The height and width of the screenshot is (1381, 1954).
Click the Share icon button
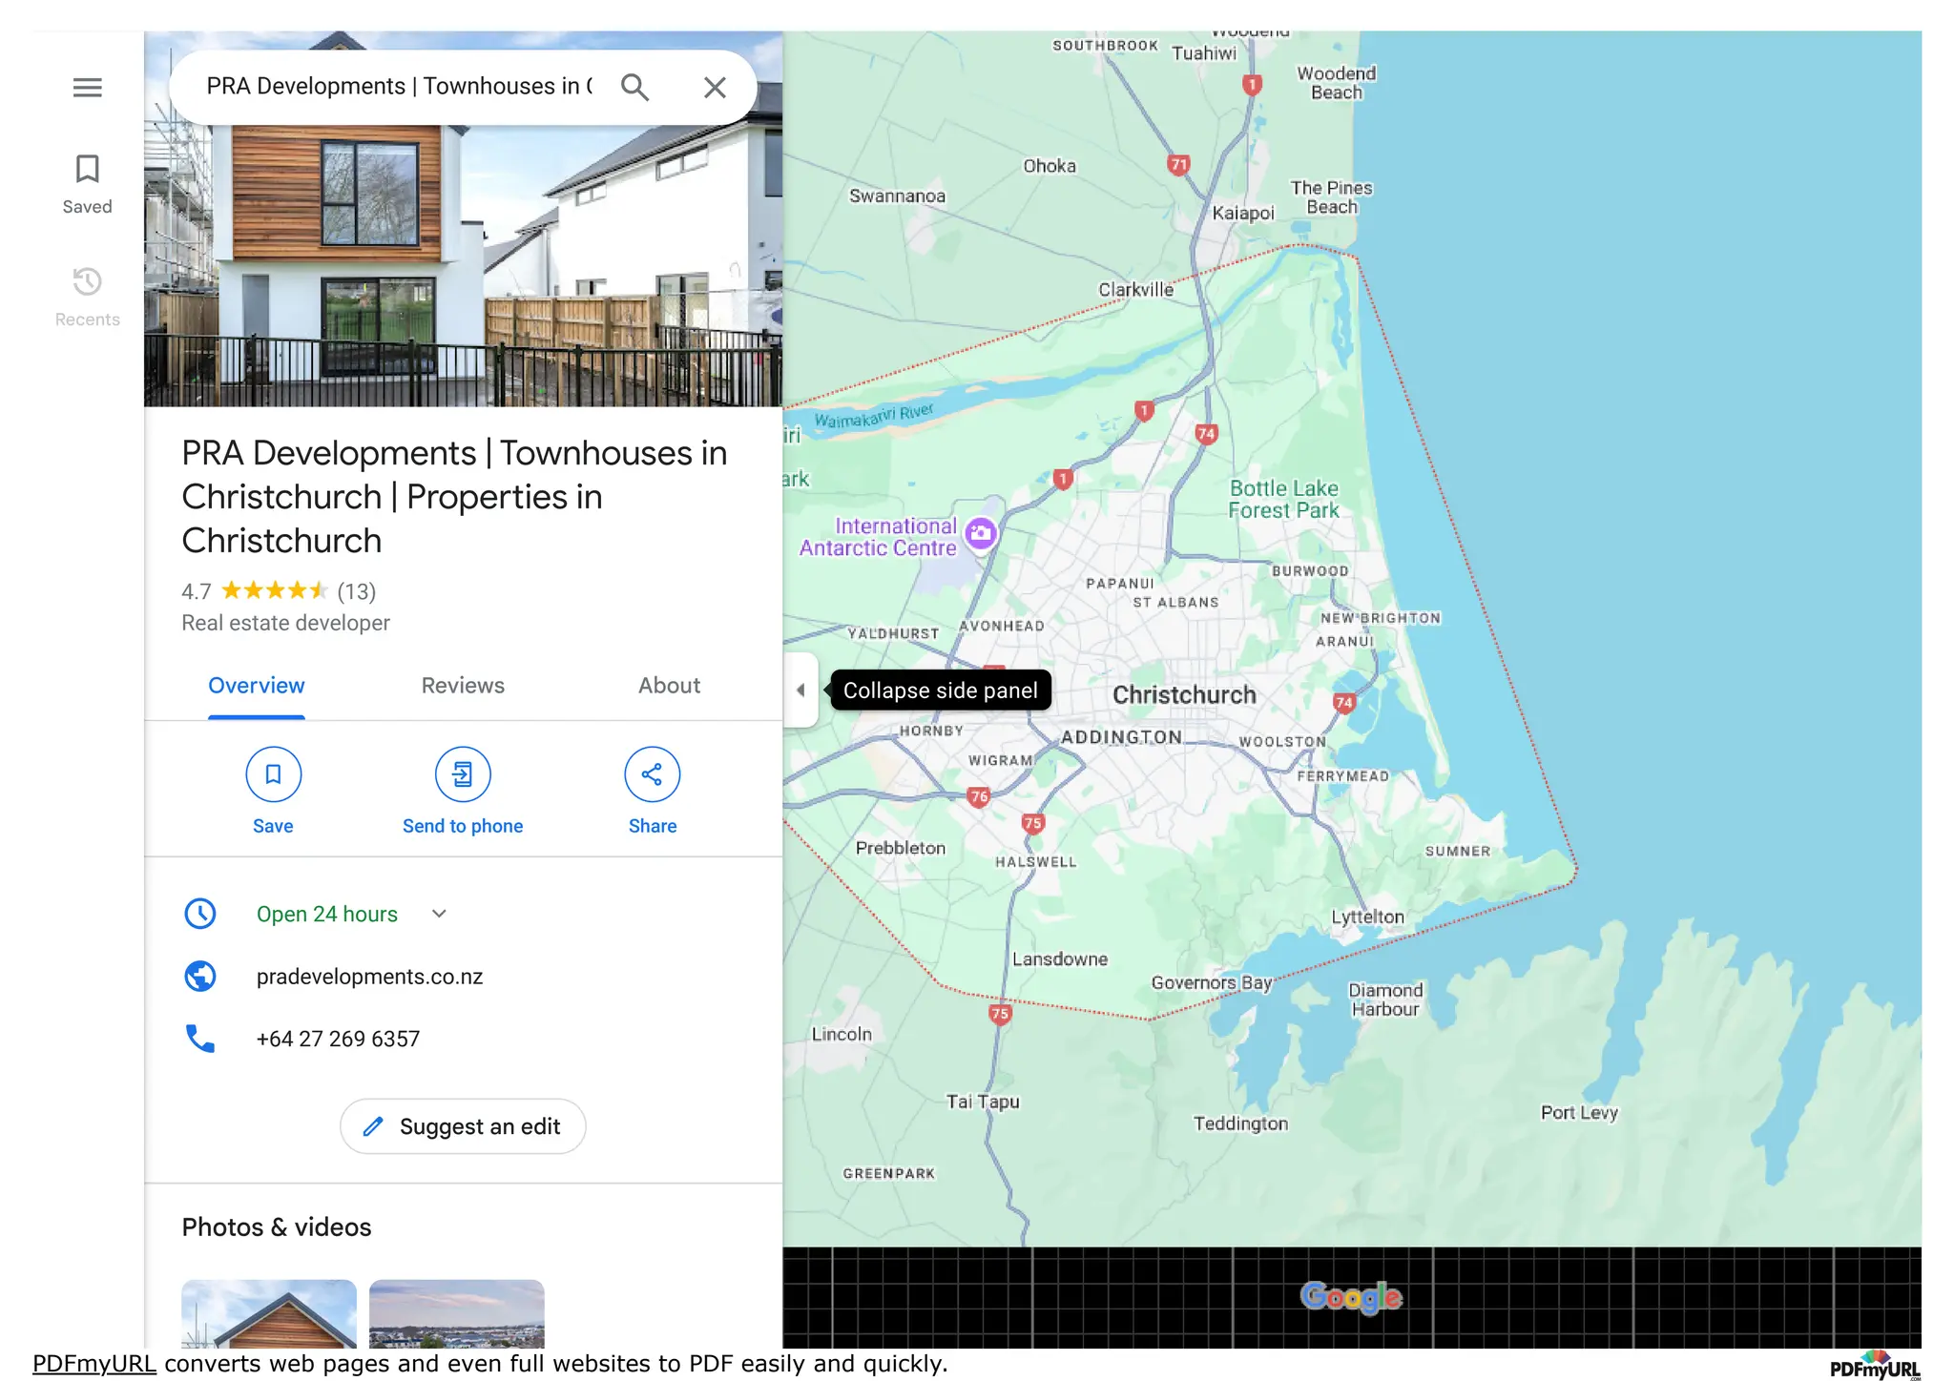point(652,774)
